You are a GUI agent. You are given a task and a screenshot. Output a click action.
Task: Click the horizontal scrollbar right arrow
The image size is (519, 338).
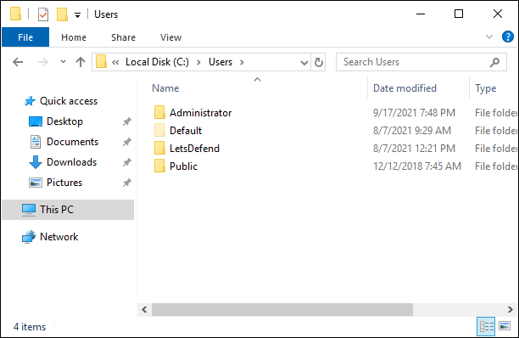click(x=510, y=309)
